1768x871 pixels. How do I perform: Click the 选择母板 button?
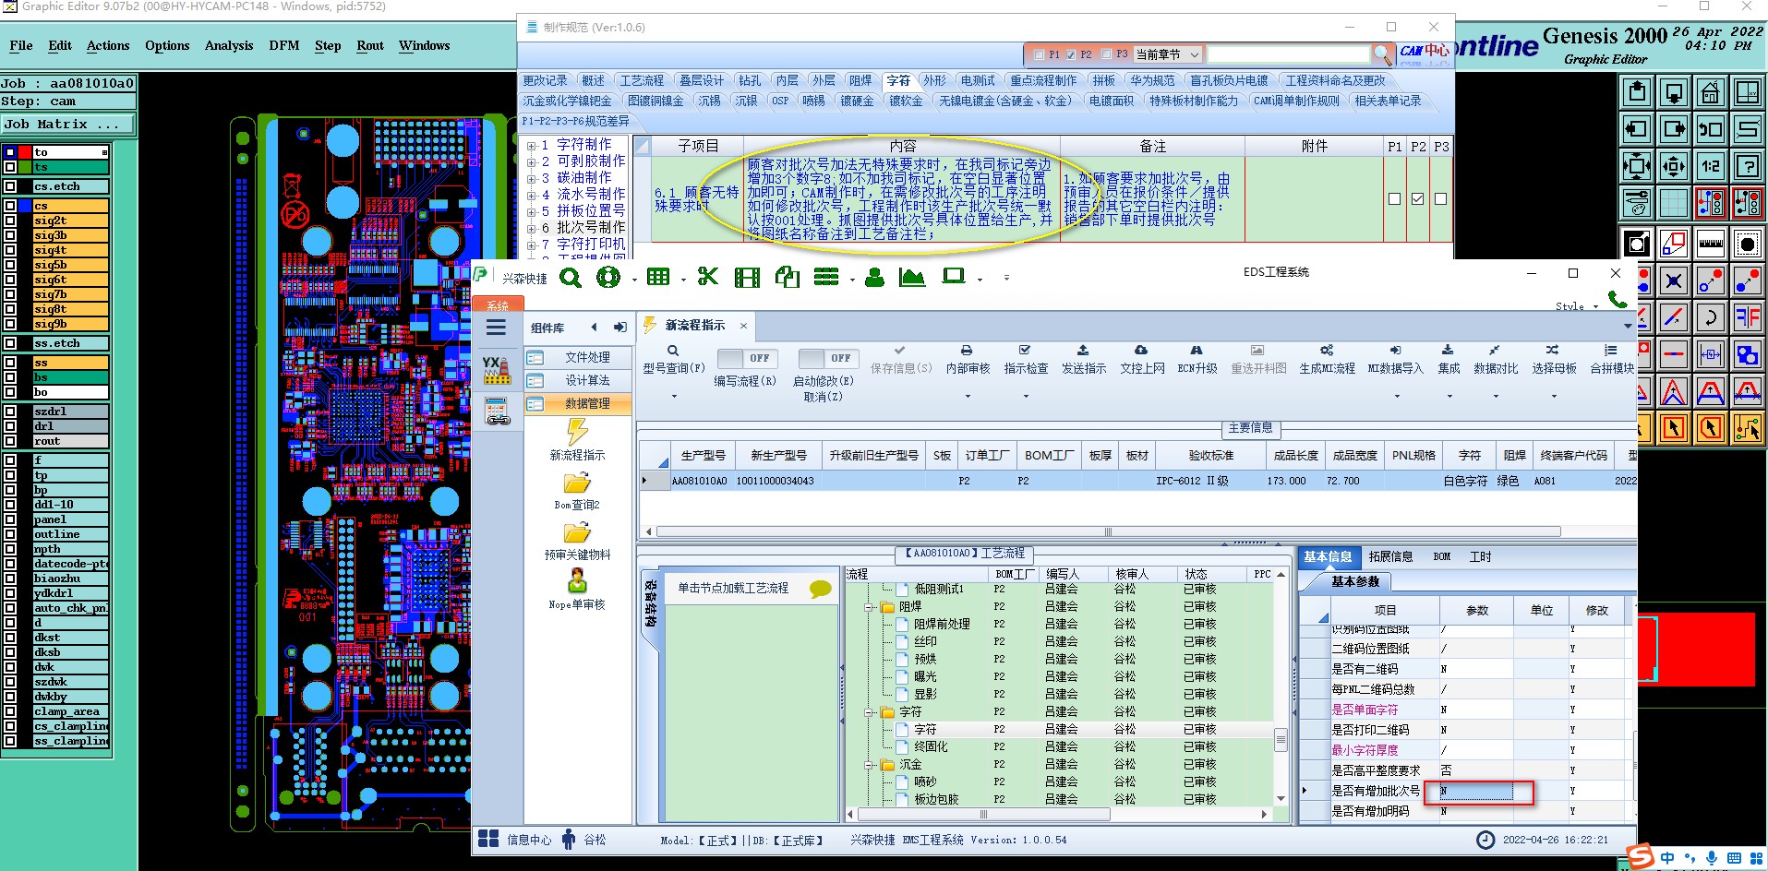click(1554, 359)
